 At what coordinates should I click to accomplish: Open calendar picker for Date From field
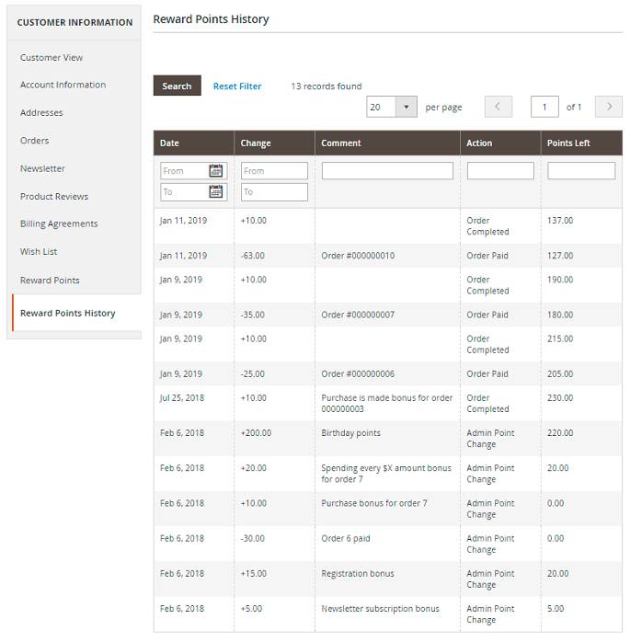[x=216, y=171]
